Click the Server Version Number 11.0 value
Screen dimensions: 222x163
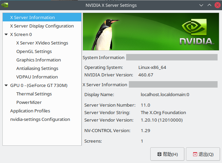coord(146,105)
